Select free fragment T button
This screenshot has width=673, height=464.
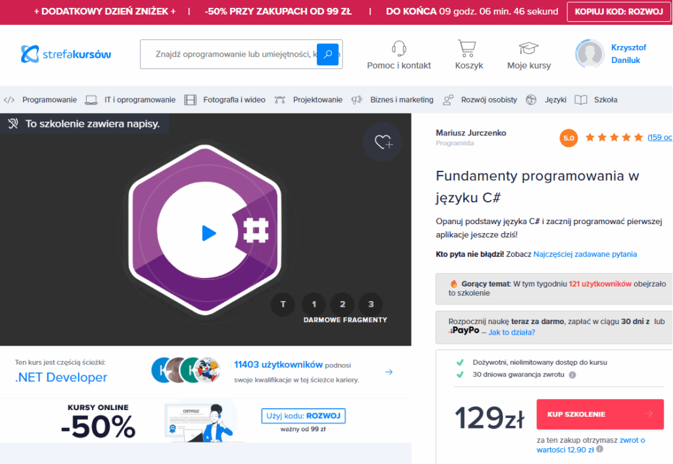coord(283,304)
